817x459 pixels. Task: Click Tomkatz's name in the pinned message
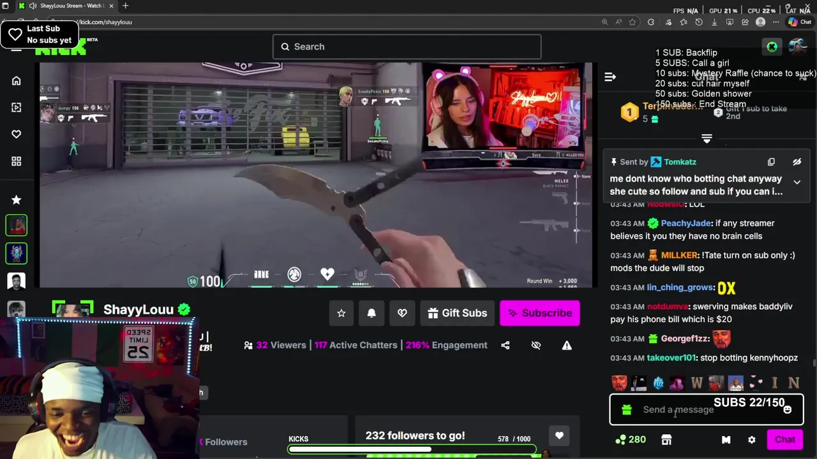(680, 162)
